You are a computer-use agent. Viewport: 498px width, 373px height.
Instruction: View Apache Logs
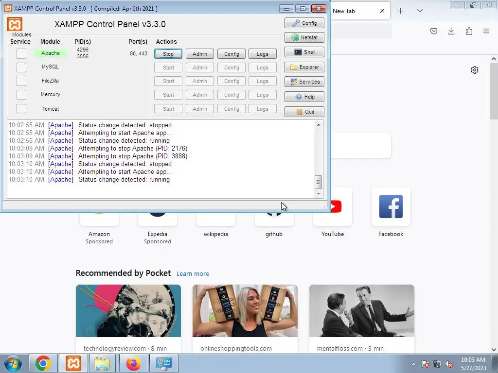[262, 54]
